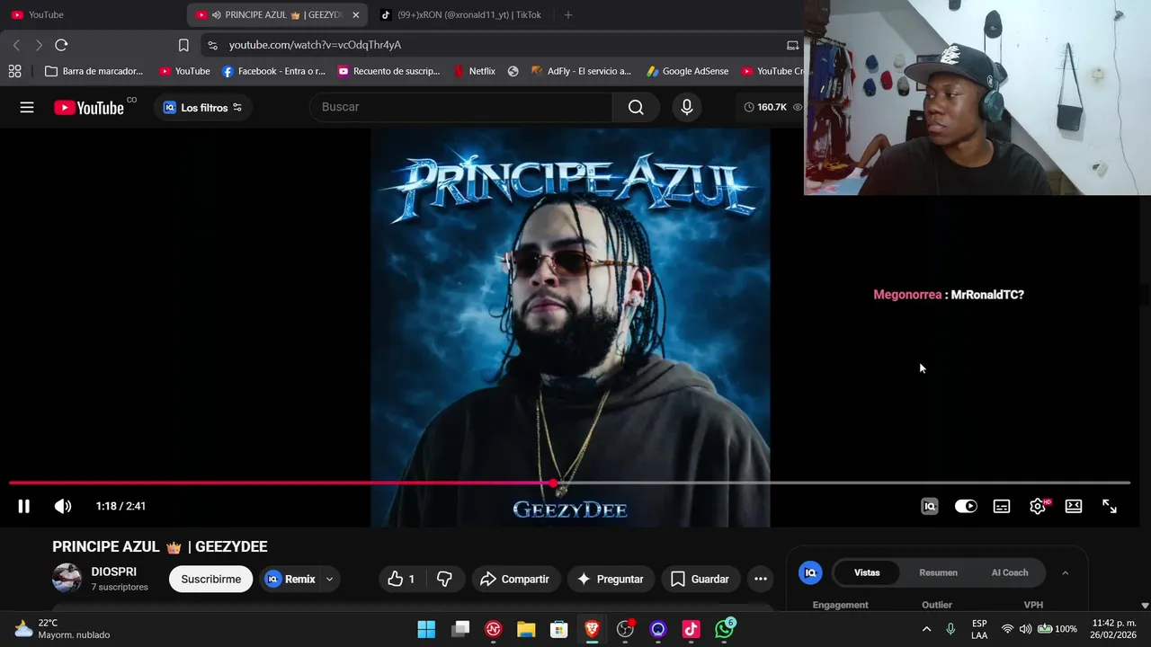Toggle the autoplay switch in player
The height and width of the screenshot is (647, 1151).
[966, 506]
